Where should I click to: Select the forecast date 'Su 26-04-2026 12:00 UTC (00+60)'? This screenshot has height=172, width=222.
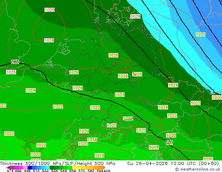tap(173, 164)
